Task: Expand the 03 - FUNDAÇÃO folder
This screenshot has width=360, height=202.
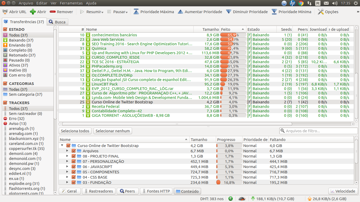Action: pos(67,182)
